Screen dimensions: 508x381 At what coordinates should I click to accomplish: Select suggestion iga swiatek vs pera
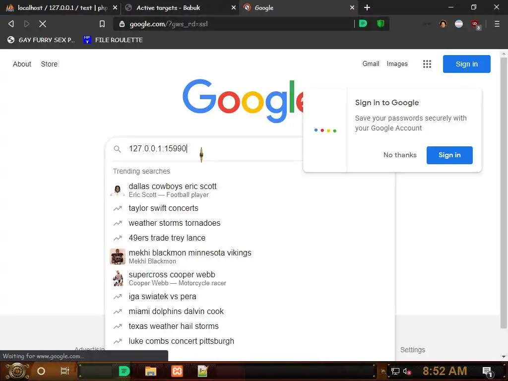(250, 297)
